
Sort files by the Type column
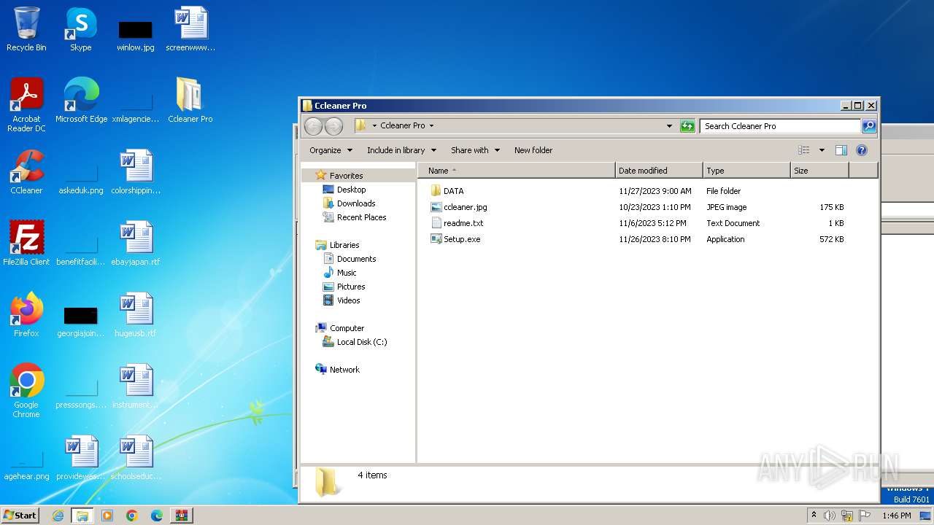click(x=746, y=171)
